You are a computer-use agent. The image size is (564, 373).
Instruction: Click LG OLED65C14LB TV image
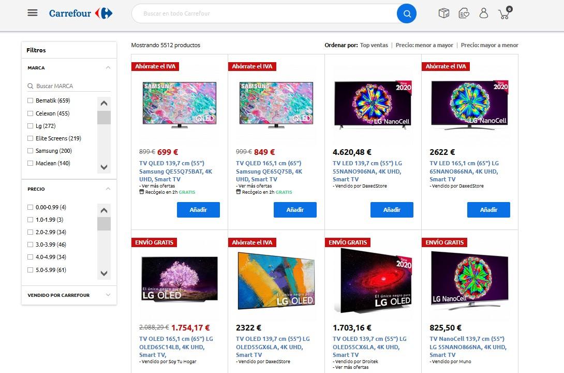coord(180,279)
